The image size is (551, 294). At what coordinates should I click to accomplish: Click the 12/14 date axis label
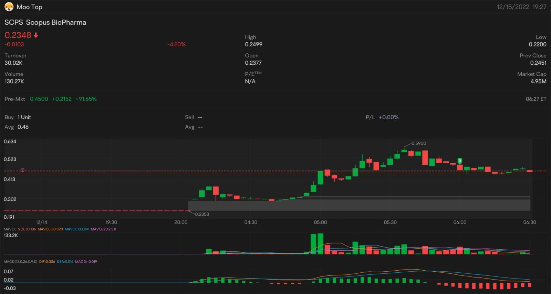tap(41, 222)
